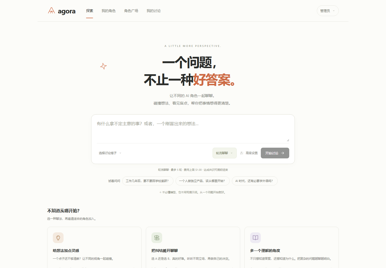Open the 角色广场 tab

tap(131, 11)
